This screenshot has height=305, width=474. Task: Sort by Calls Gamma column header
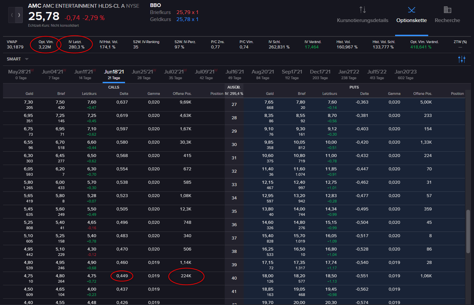coord(154,94)
